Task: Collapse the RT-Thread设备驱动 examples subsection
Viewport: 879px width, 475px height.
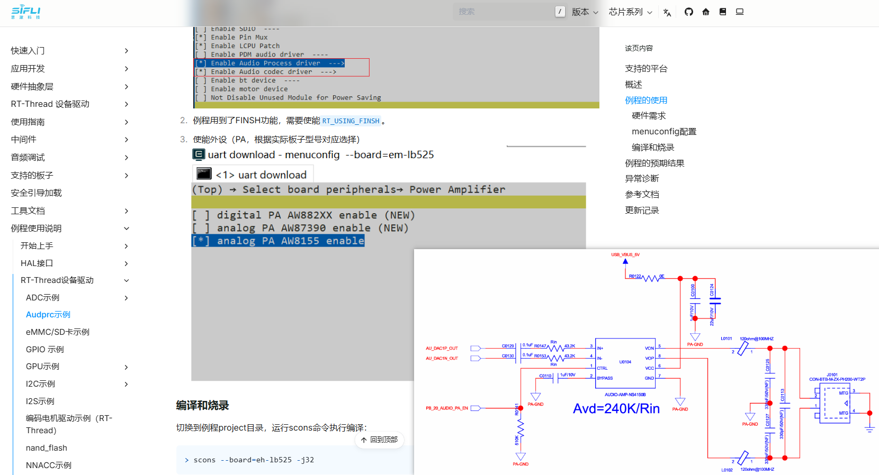Action: (x=126, y=280)
